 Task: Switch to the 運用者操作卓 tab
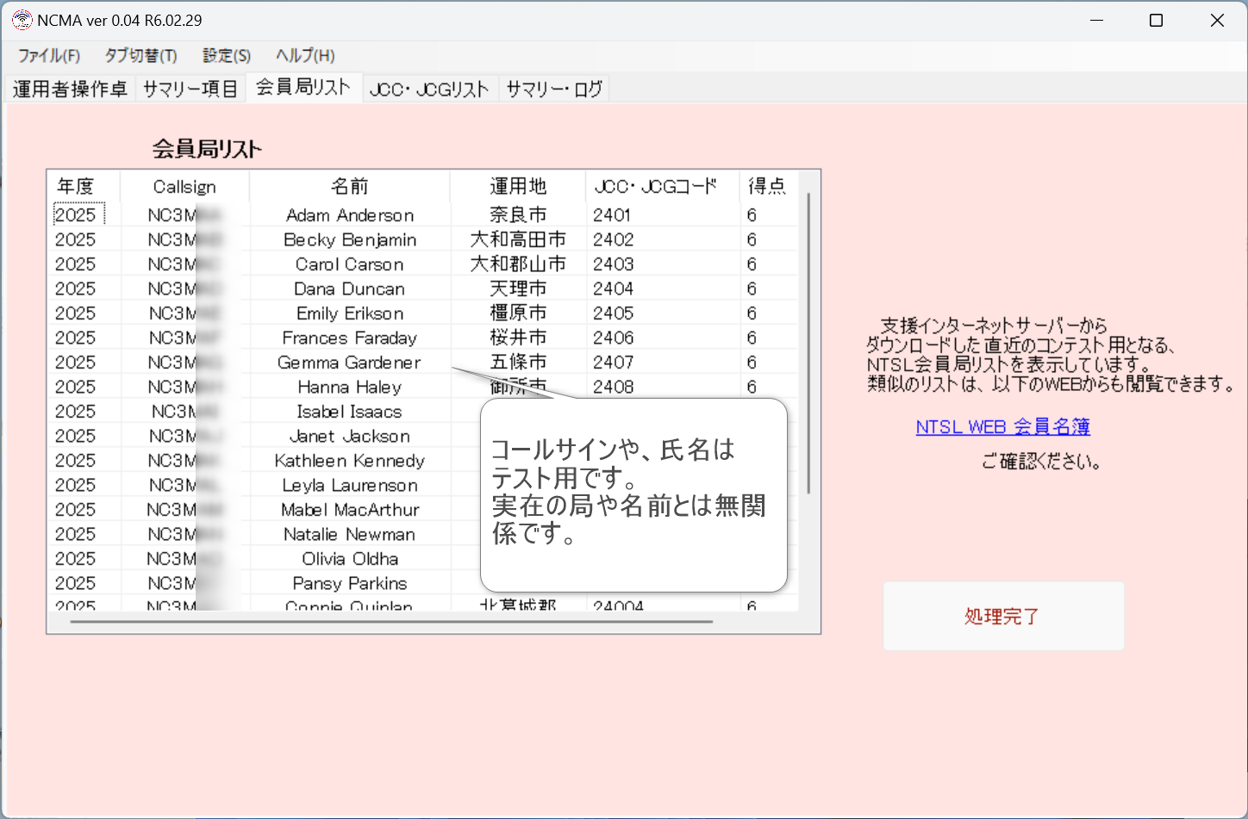point(70,89)
